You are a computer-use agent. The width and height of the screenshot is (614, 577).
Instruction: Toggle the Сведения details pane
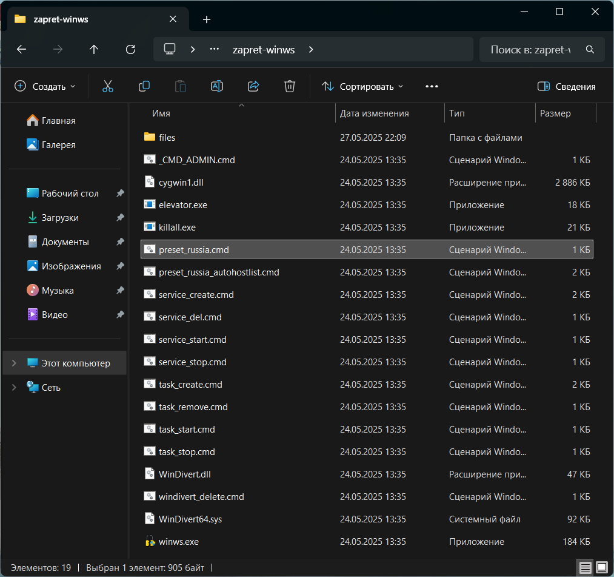(x=566, y=87)
